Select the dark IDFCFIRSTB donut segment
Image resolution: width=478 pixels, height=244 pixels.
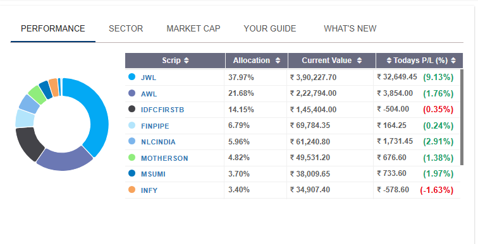tap(28, 142)
